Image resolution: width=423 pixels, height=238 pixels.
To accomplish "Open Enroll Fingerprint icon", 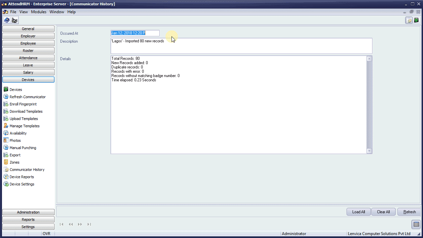I will (6, 104).
